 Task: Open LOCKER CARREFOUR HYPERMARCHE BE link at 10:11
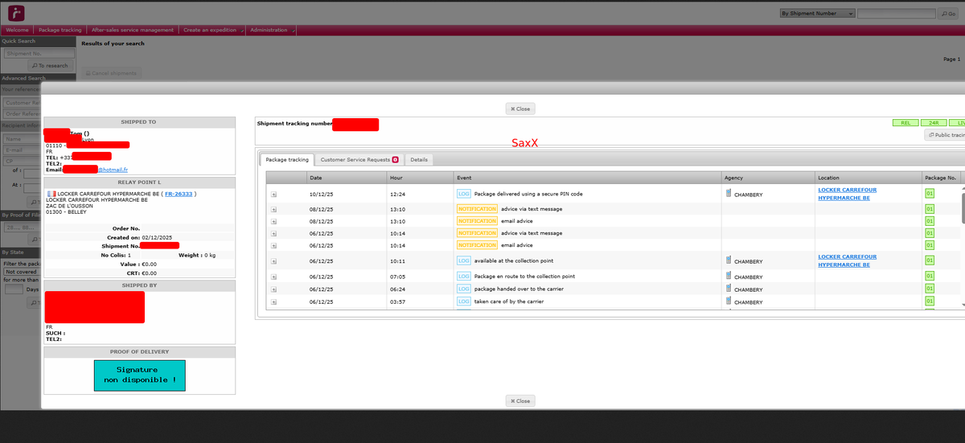point(847,260)
